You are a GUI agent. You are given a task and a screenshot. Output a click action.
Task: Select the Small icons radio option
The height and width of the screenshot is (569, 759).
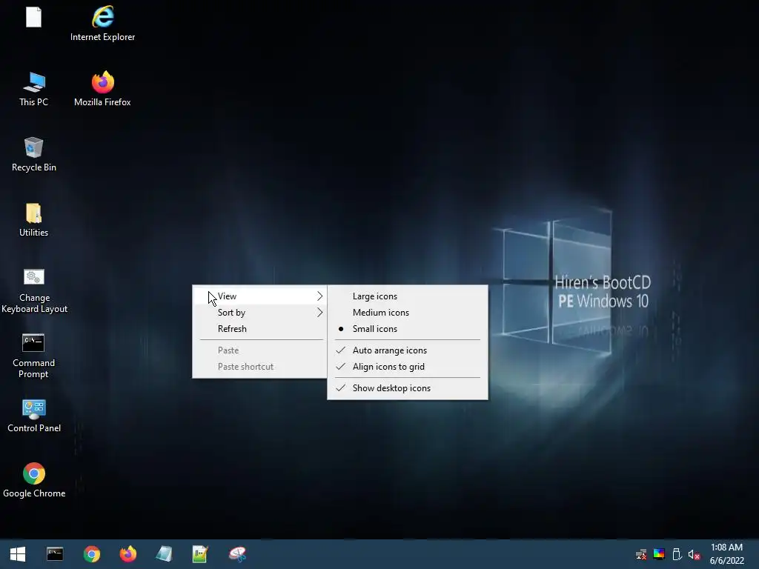[408, 329]
